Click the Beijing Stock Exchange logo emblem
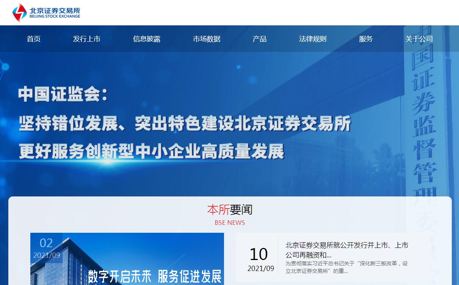This screenshot has width=459, height=285. [19, 12]
